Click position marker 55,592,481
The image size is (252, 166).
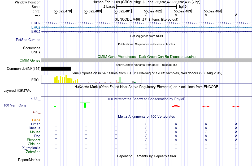click(123, 11)
